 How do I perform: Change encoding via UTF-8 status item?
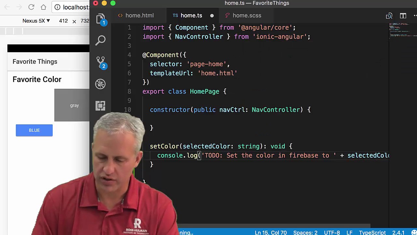[x=332, y=232]
